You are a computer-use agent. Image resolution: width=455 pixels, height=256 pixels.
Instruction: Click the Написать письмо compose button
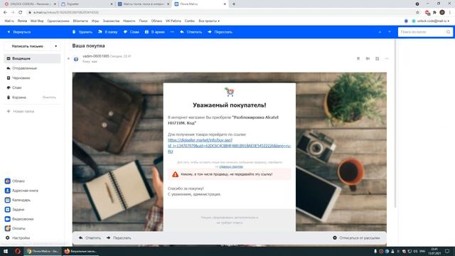28,46
